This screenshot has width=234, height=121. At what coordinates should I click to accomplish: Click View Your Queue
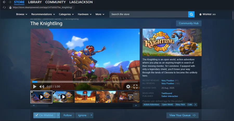(183, 115)
